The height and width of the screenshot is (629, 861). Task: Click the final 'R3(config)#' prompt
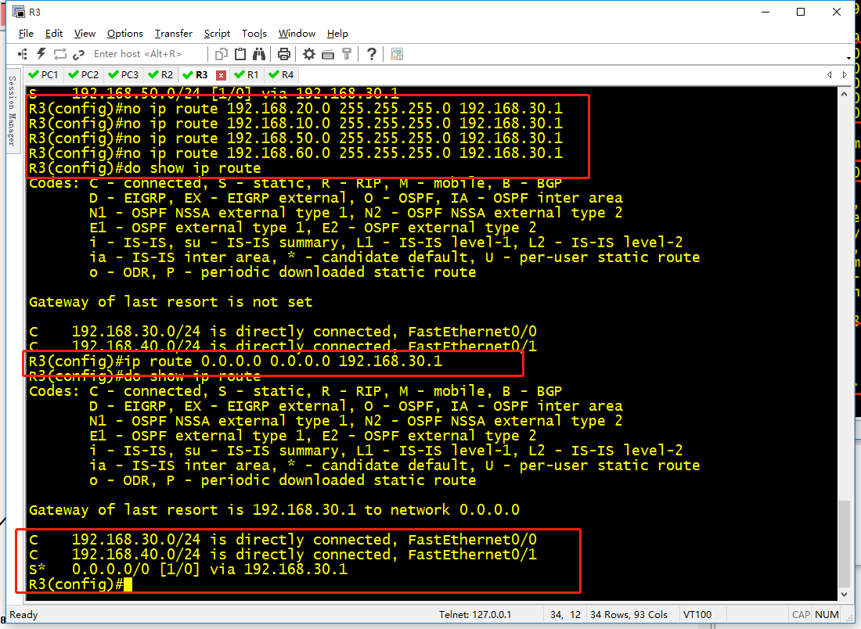tap(76, 584)
